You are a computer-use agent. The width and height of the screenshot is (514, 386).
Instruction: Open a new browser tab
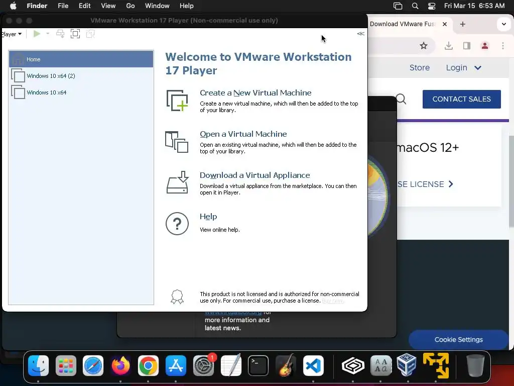(x=462, y=24)
